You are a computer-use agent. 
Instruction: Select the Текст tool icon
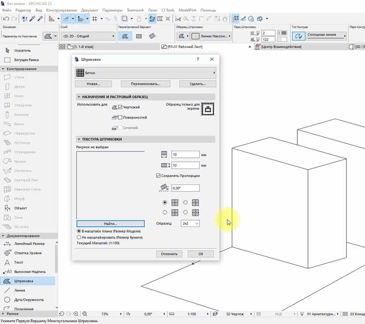[7, 262]
